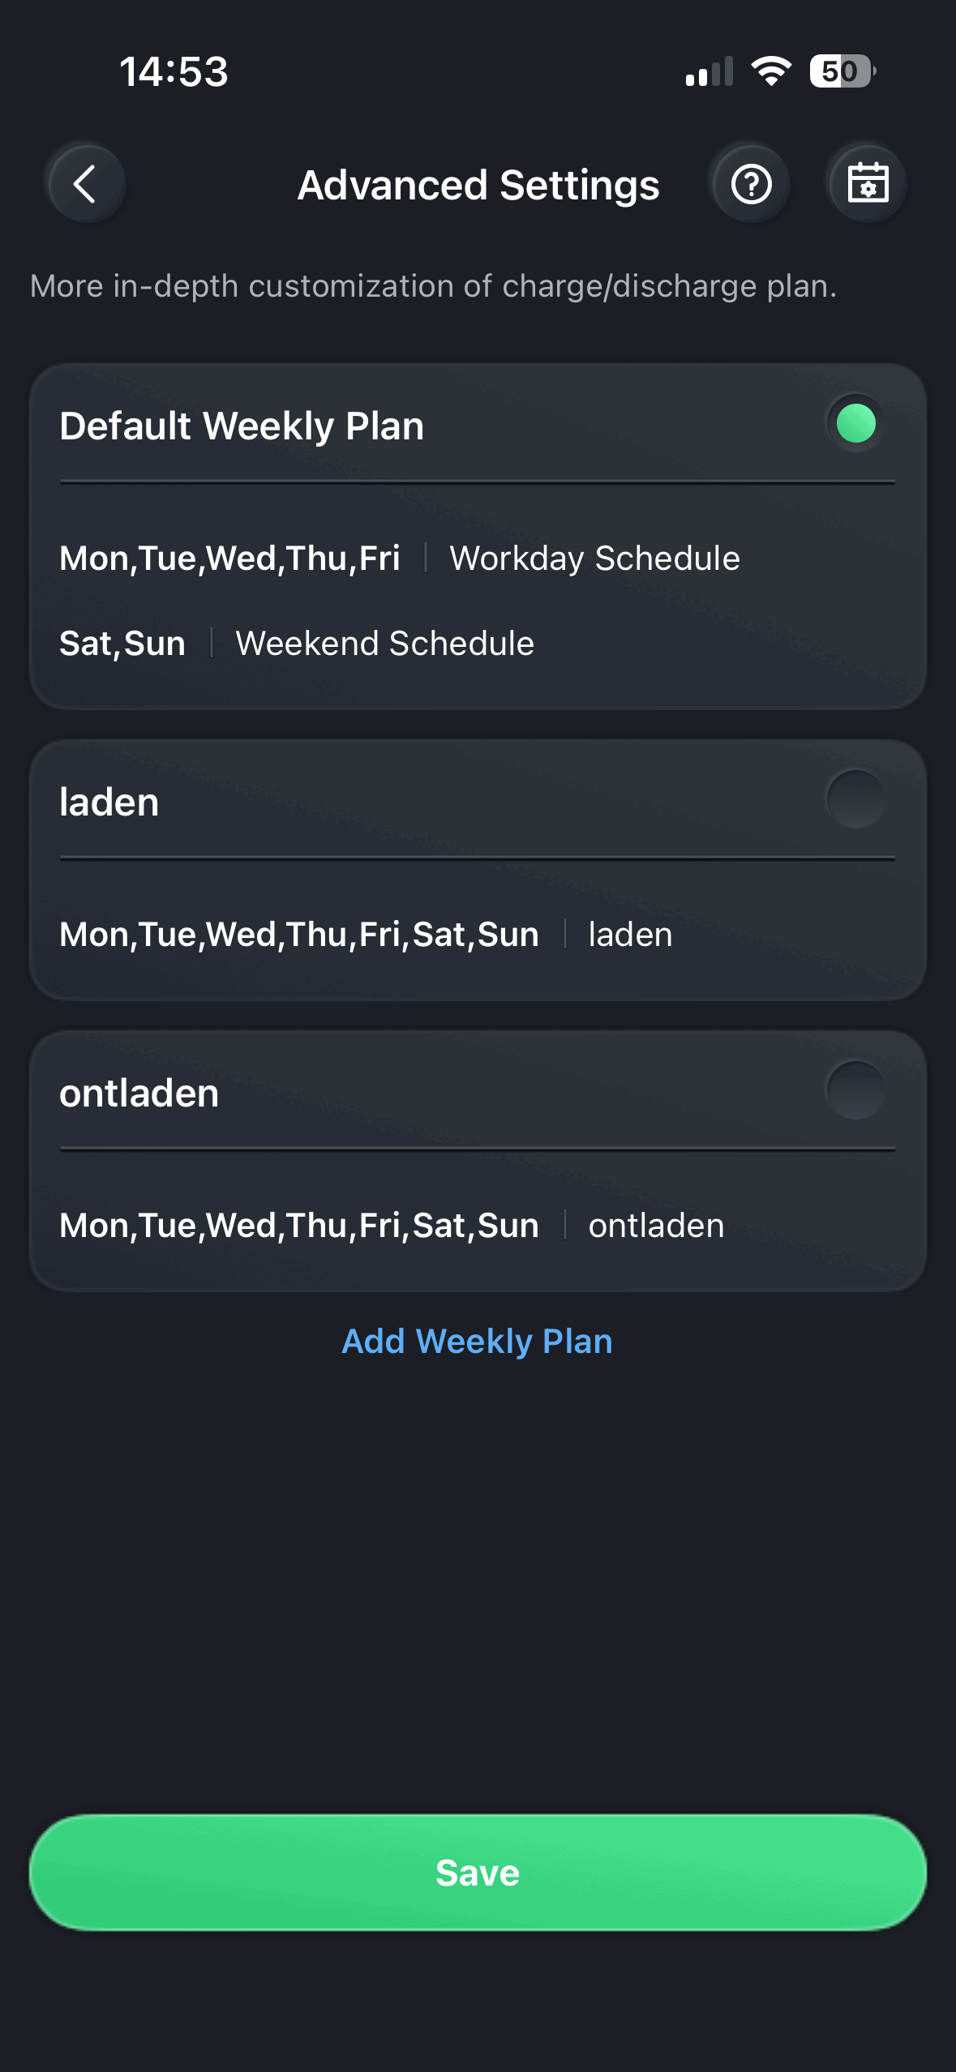Tap the ontladen plan title

click(139, 1094)
